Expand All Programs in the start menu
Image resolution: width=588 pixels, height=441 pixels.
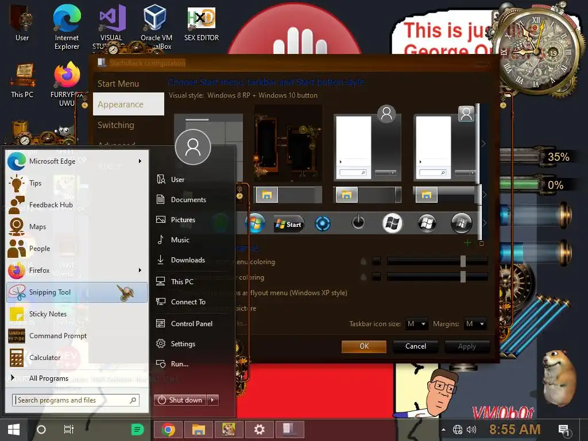coord(49,378)
